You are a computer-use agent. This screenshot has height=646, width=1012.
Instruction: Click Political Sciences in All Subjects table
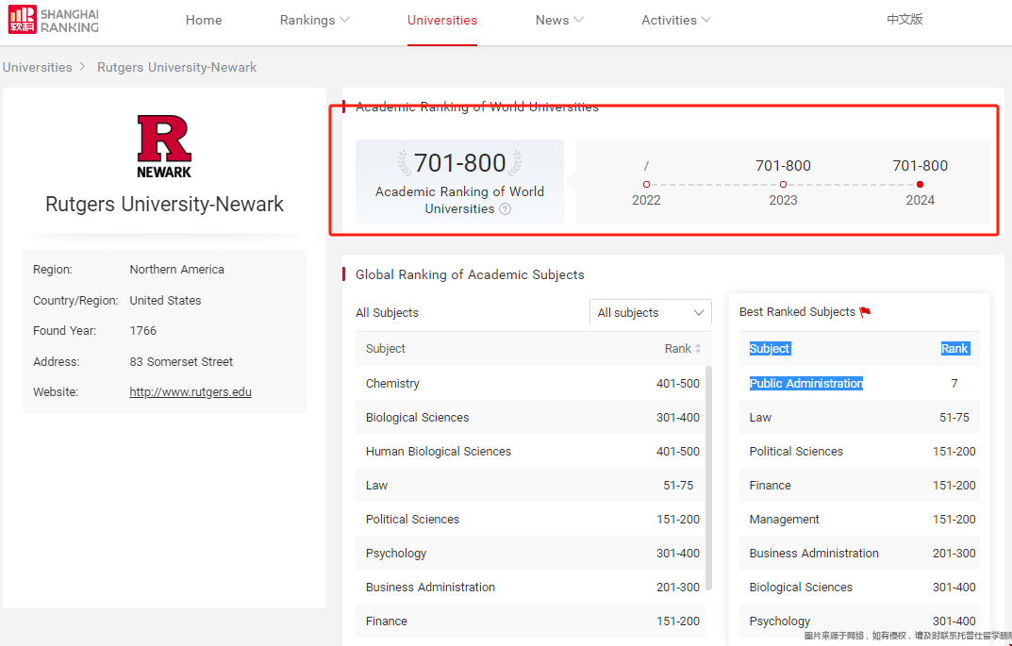pos(531,519)
